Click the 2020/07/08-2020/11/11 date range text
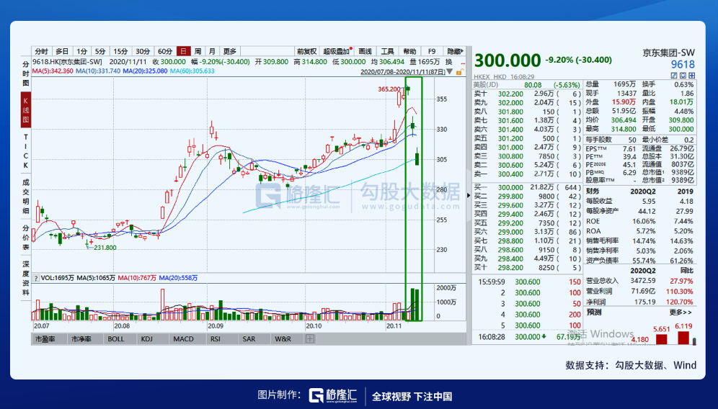 402,72
